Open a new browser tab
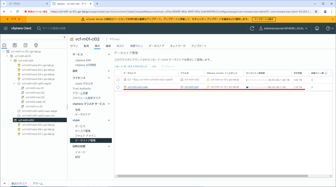The width and height of the screenshot is (336, 187). 97,4
